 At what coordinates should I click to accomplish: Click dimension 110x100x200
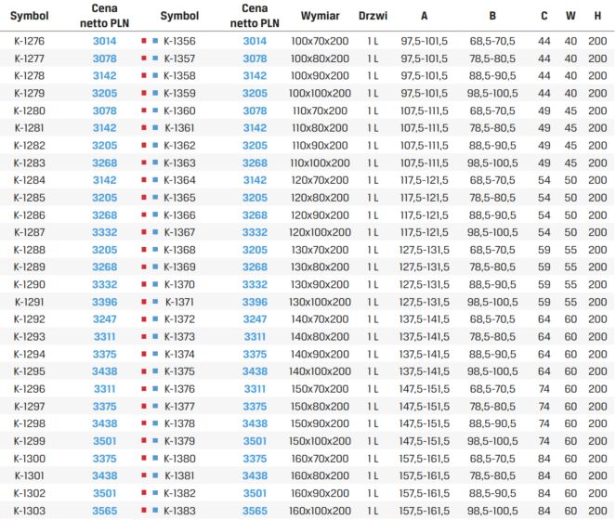click(x=320, y=162)
